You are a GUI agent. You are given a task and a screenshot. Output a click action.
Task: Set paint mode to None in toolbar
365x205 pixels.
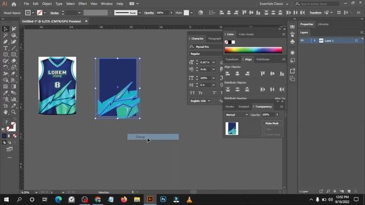click(15, 136)
